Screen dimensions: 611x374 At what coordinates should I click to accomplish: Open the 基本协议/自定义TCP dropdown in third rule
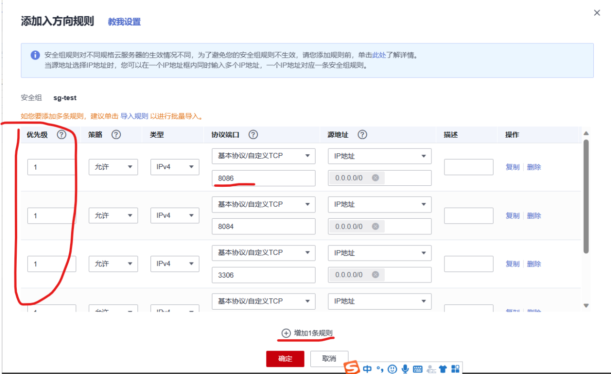pyautogui.click(x=263, y=253)
